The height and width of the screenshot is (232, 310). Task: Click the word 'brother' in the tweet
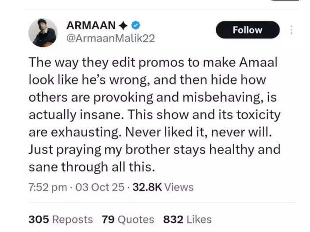[147, 149]
